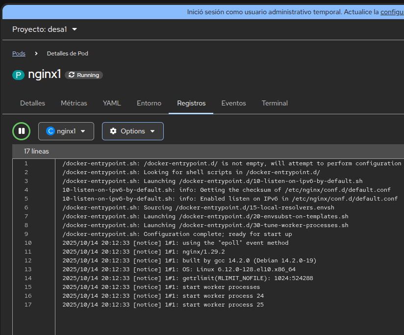Click the teal P pod badge icon
This screenshot has height=335, width=404.
point(18,75)
